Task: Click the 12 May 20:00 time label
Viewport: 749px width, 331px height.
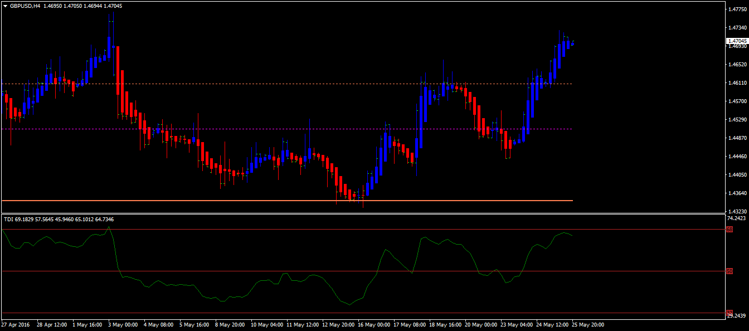Action: pyautogui.click(x=339, y=324)
